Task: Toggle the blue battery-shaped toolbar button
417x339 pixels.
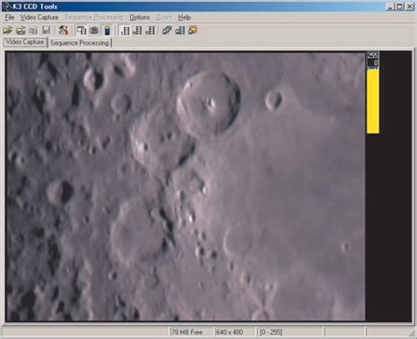Action: (107, 31)
